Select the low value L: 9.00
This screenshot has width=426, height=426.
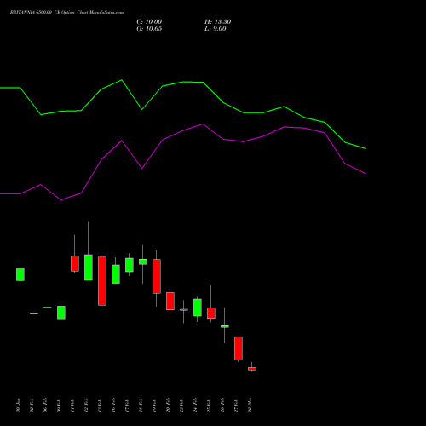pyautogui.click(x=216, y=29)
